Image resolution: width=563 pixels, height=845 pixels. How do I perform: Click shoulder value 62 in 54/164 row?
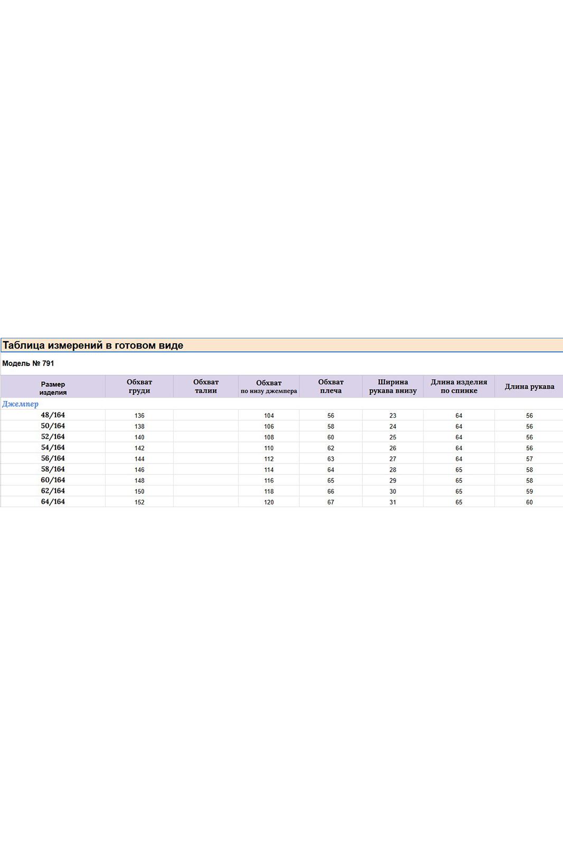coord(331,448)
